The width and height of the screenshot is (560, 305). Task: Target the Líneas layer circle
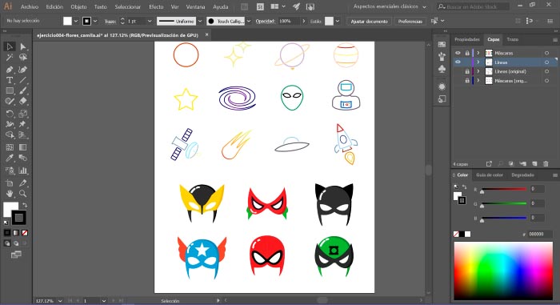(x=546, y=62)
